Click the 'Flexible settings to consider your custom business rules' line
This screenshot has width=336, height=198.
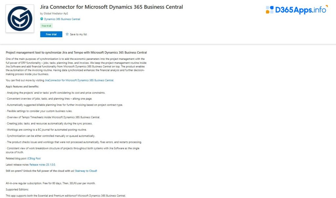pos(39,111)
